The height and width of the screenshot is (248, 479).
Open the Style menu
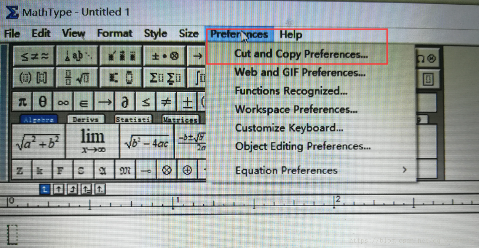point(155,33)
